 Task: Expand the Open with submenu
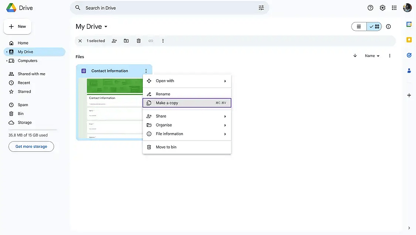187,81
